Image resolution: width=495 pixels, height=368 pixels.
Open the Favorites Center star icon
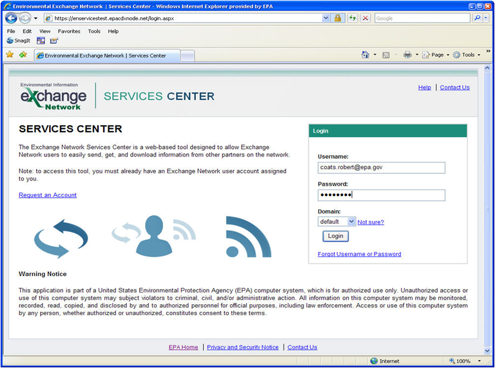tap(10, 55)
